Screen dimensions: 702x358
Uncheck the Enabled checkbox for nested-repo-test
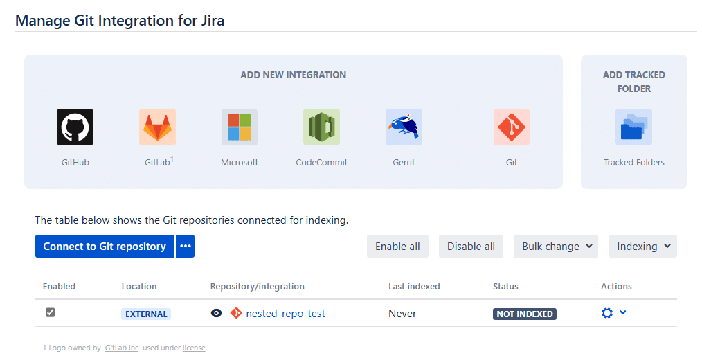click(50, 313)
